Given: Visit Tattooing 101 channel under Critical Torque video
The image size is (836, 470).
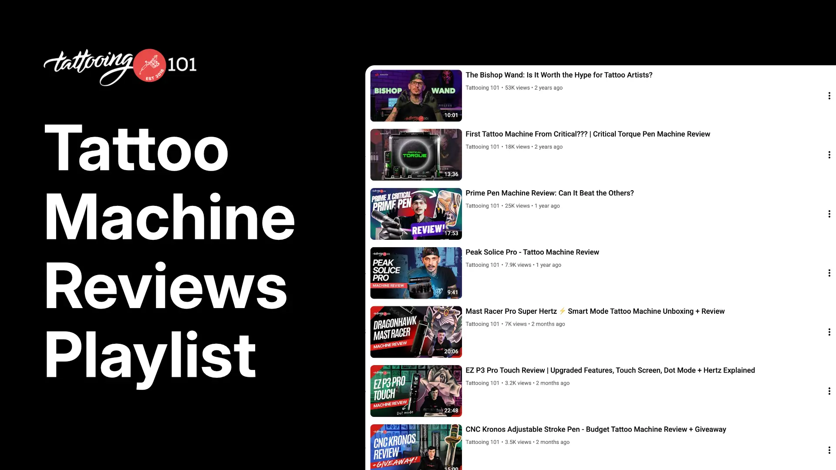Looking at the screenshot, I should tap(482, 147).
